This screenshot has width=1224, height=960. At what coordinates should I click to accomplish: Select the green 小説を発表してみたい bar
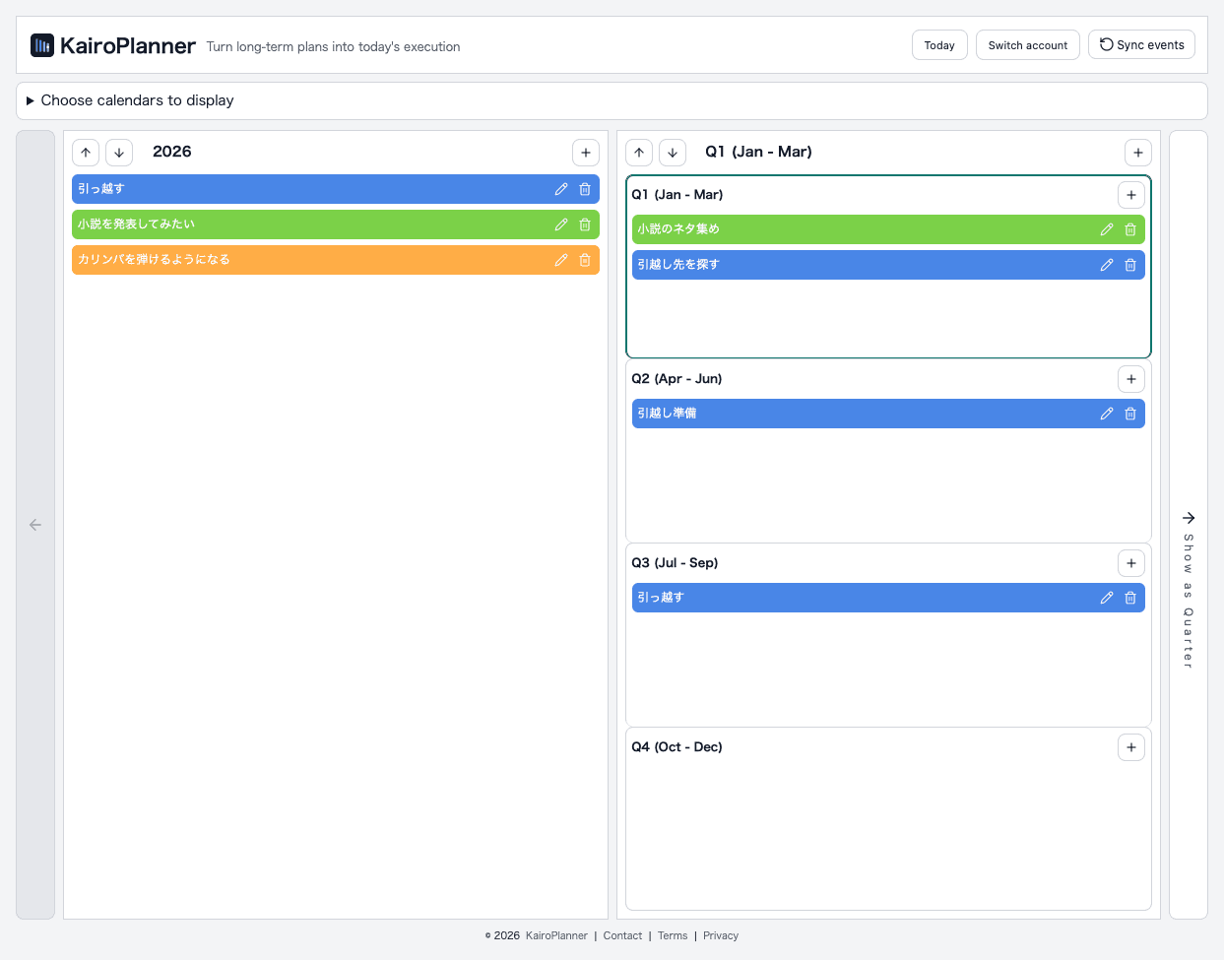(x=336, y=224)
